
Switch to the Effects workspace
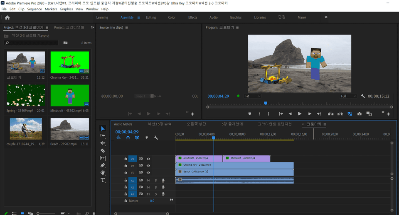pyautogui.click(x=192, y=17)
